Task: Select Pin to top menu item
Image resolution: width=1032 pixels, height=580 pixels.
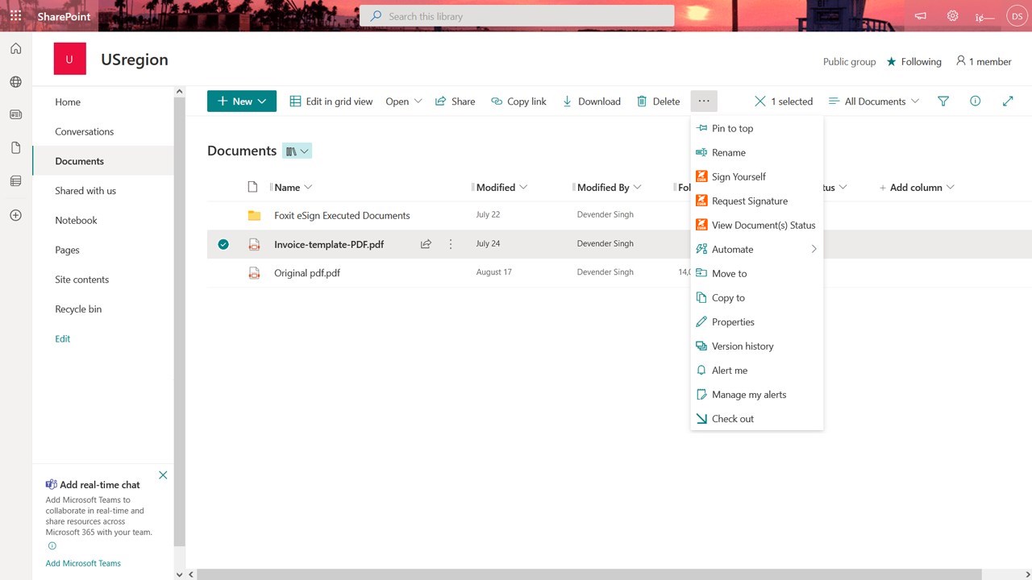Action: point(757,128)
